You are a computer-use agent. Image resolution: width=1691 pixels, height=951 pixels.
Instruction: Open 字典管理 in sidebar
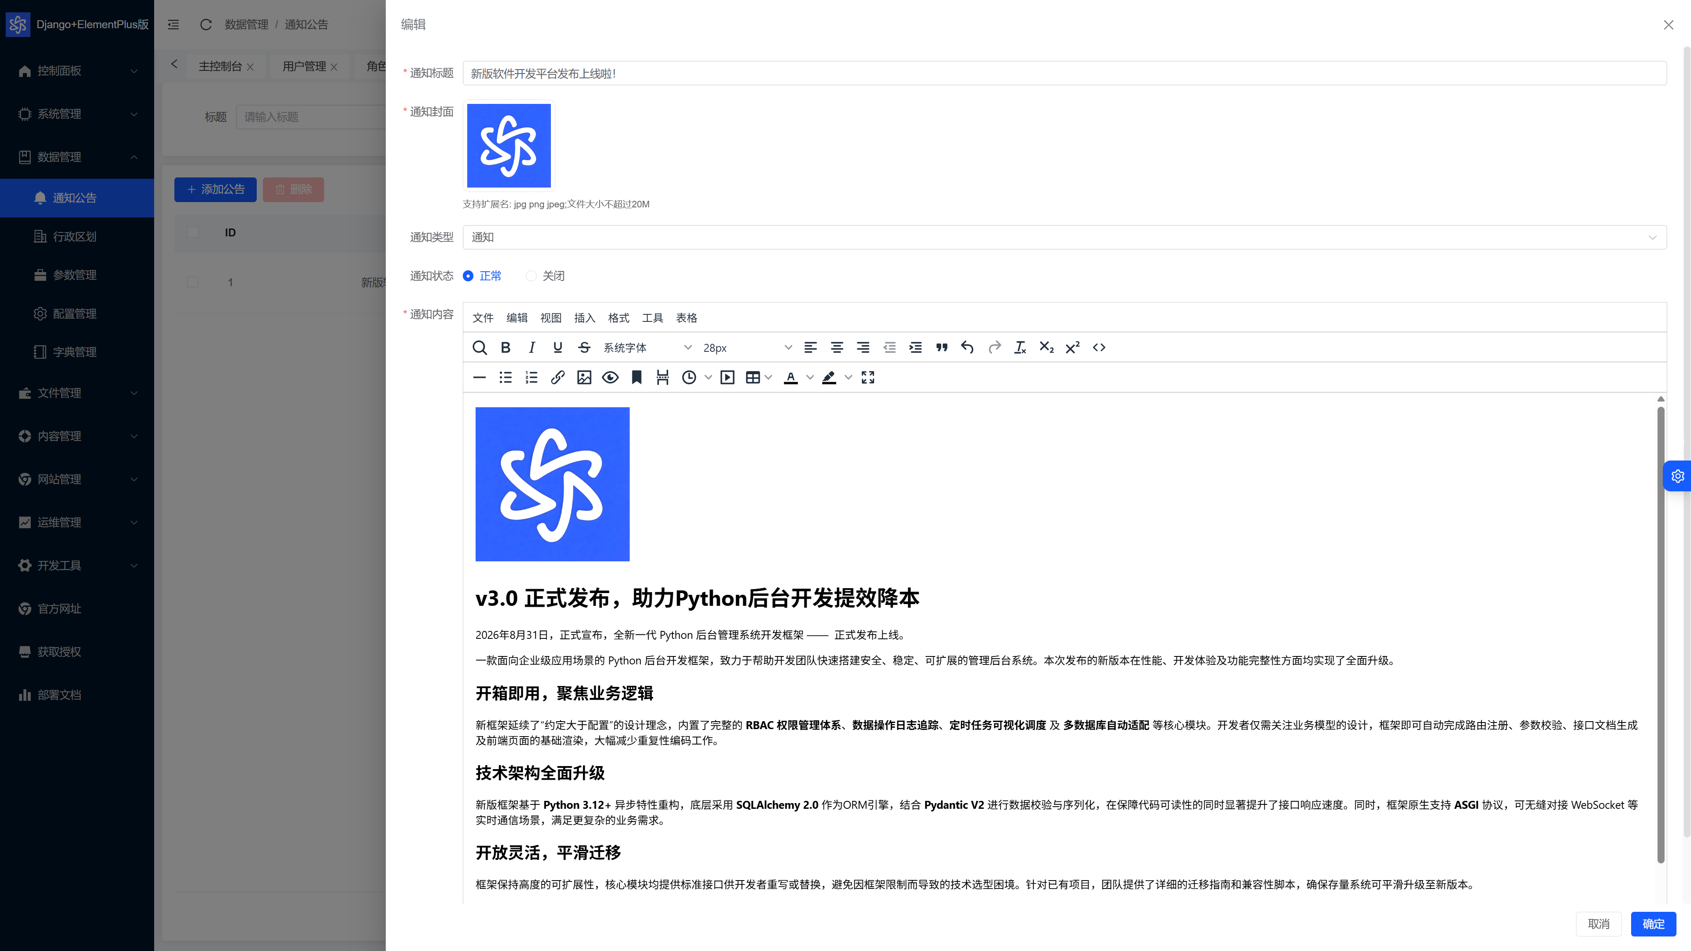(x=78, y=352)
